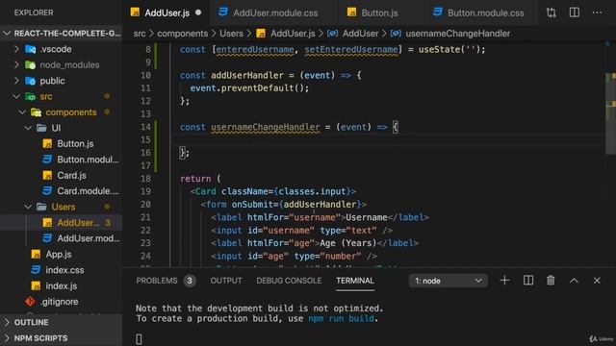
Task: Click the AddUser.module.css explorer file icon
Action: 47,238
